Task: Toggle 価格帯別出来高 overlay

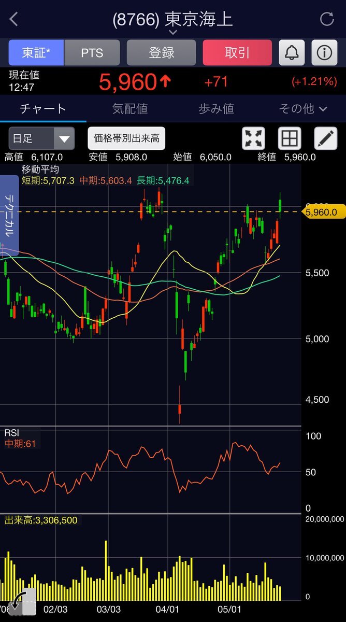Action: [x=126, y=138]
